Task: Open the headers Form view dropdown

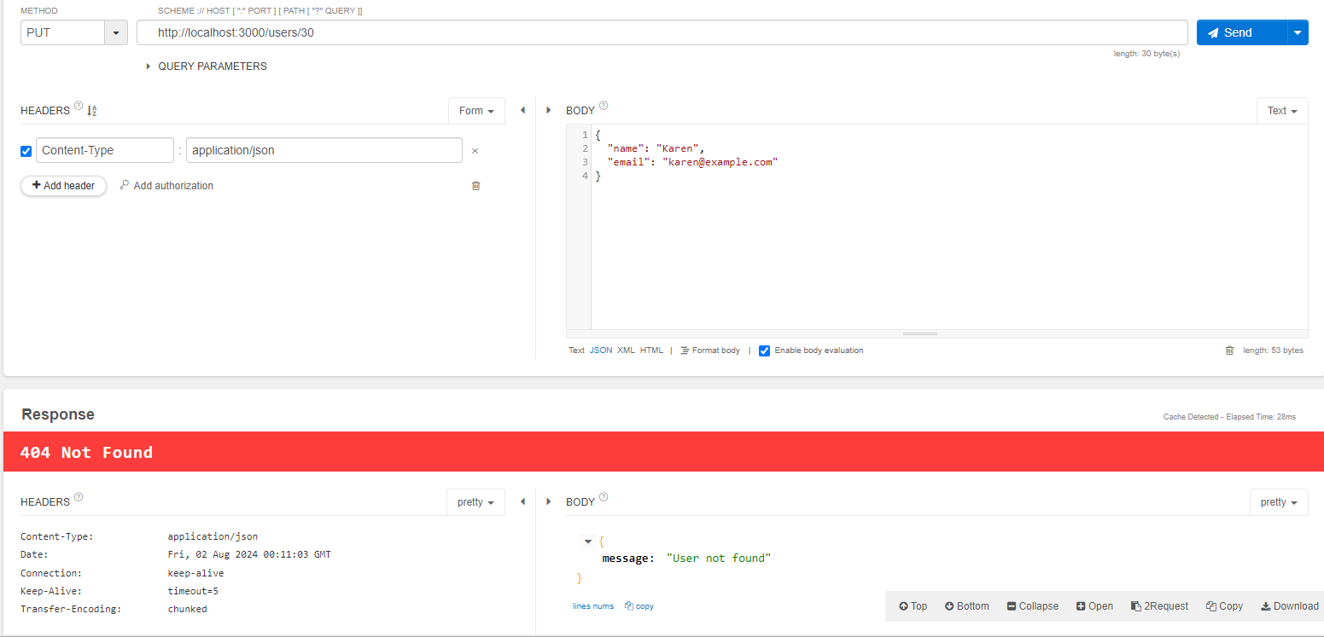Action: pyautogui.click(x=476, y=111)
